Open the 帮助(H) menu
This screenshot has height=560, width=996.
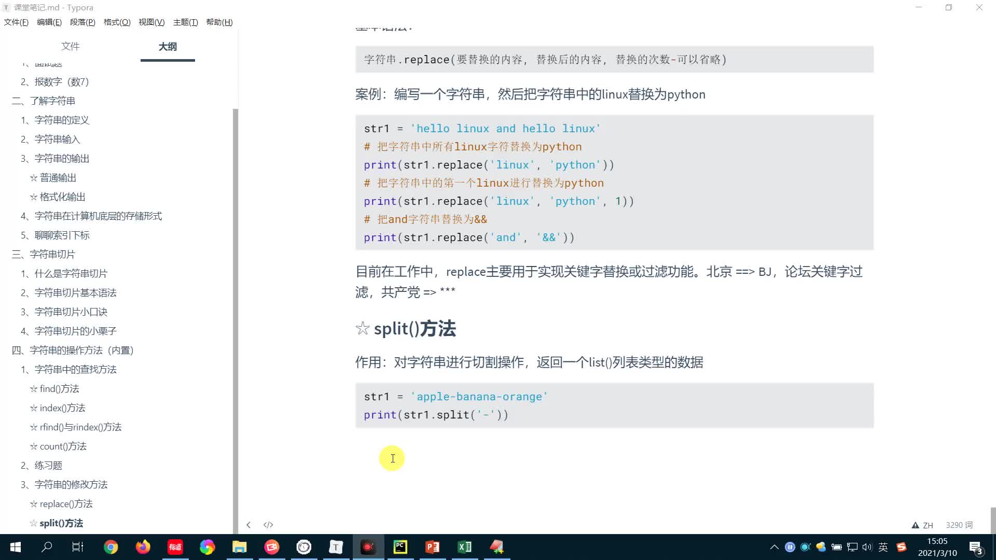[219, 22]
